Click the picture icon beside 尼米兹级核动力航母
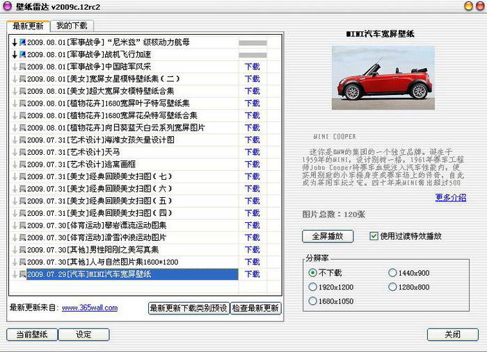This screenshot has width=487, height=352. pyautogui.click(x=23, y=42)
